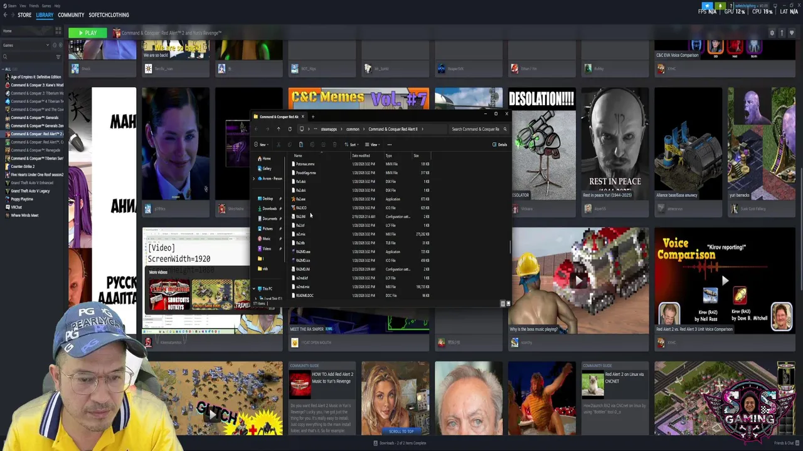Screen dimensions: 803x451
Task: Toggle the Details pane in File Explorer
Action: coord(501,145)
